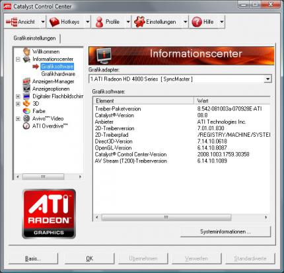Open the Einstellungen dropdown arrow
This screenshot has height=273, width=284.
pos(186,22)
